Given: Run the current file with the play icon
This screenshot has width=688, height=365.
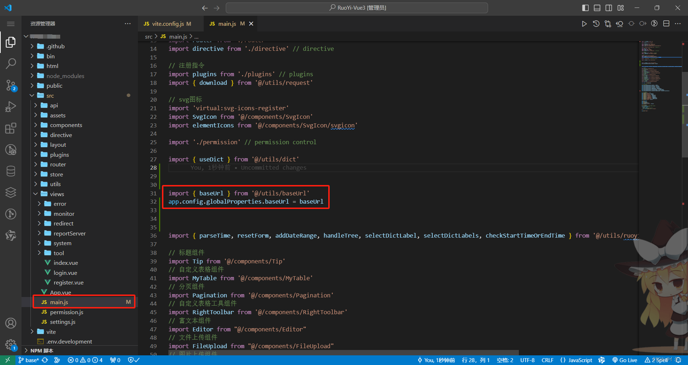Looking at the screenshot, I should 584,23.
